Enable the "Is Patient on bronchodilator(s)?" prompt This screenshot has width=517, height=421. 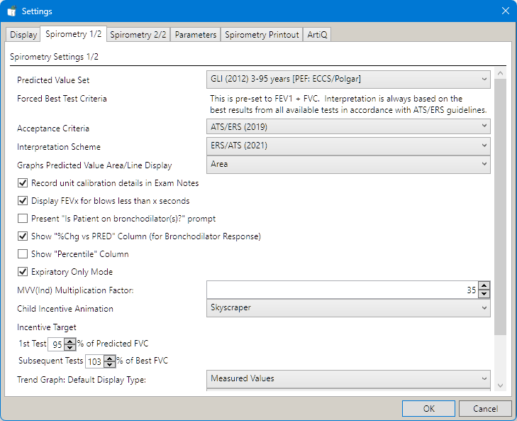point(22,219)
